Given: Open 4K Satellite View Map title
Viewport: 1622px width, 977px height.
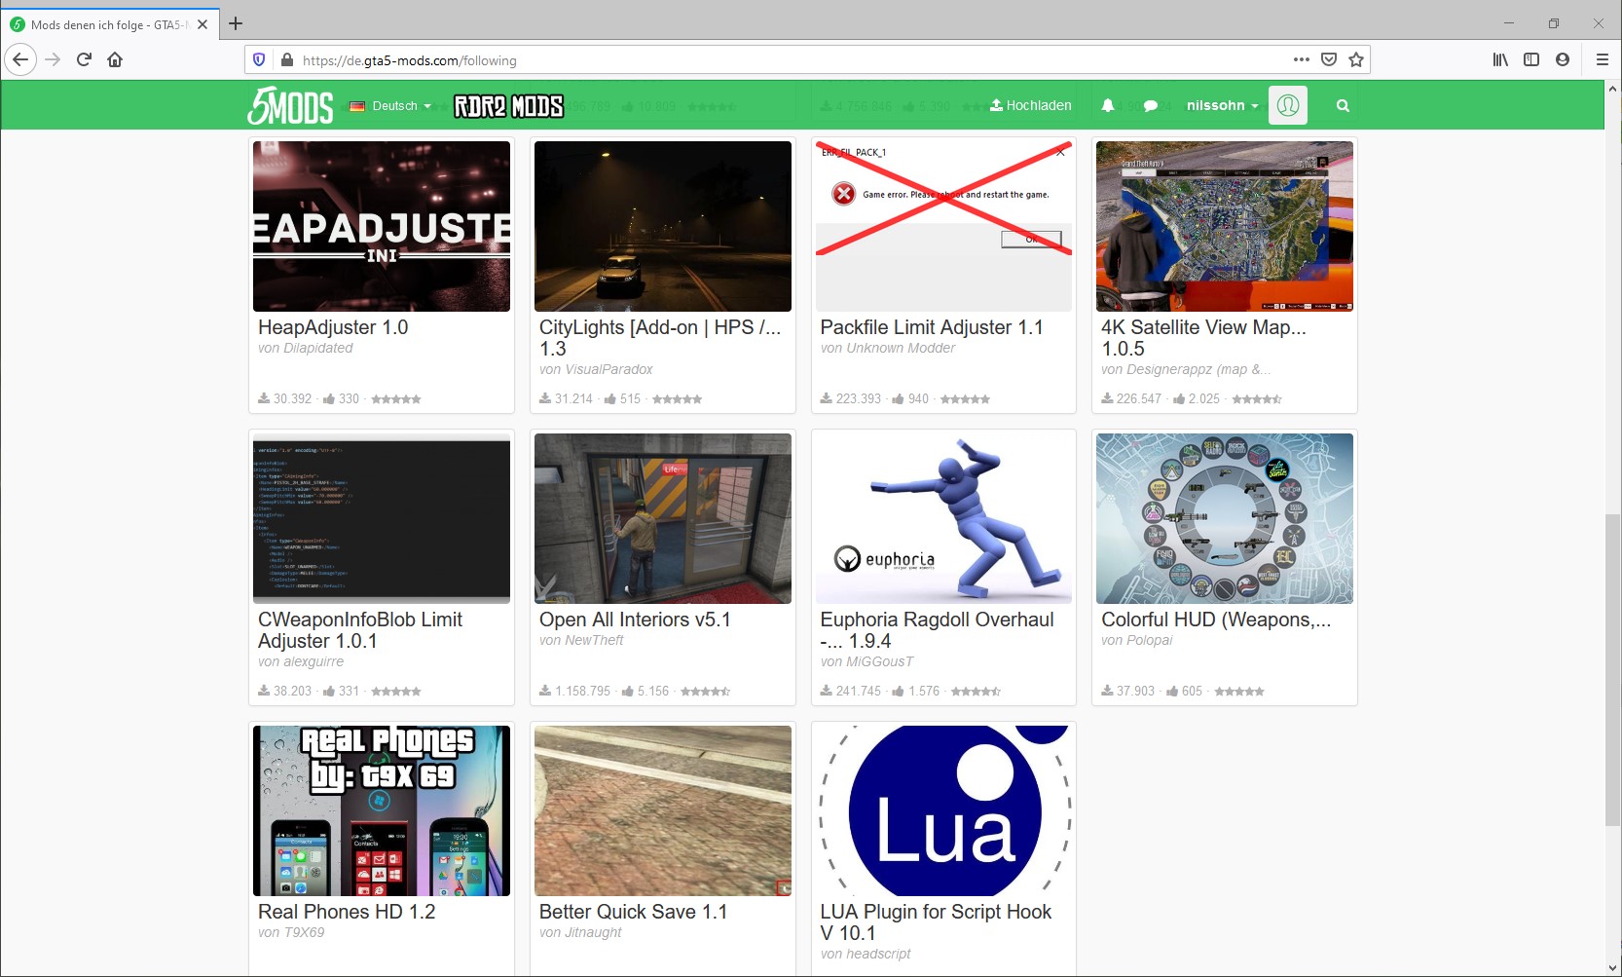Looking at the screenshot, I should 1203,338.
